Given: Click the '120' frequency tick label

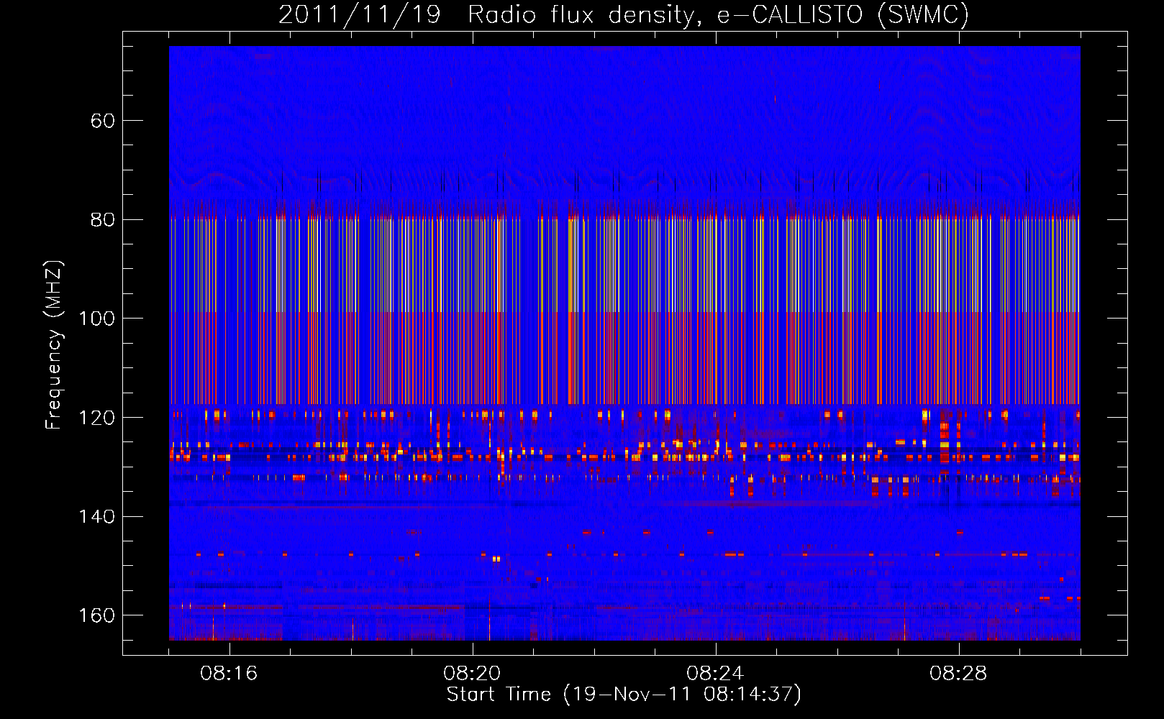Looking at the screenshot, I should pos(96,418).
